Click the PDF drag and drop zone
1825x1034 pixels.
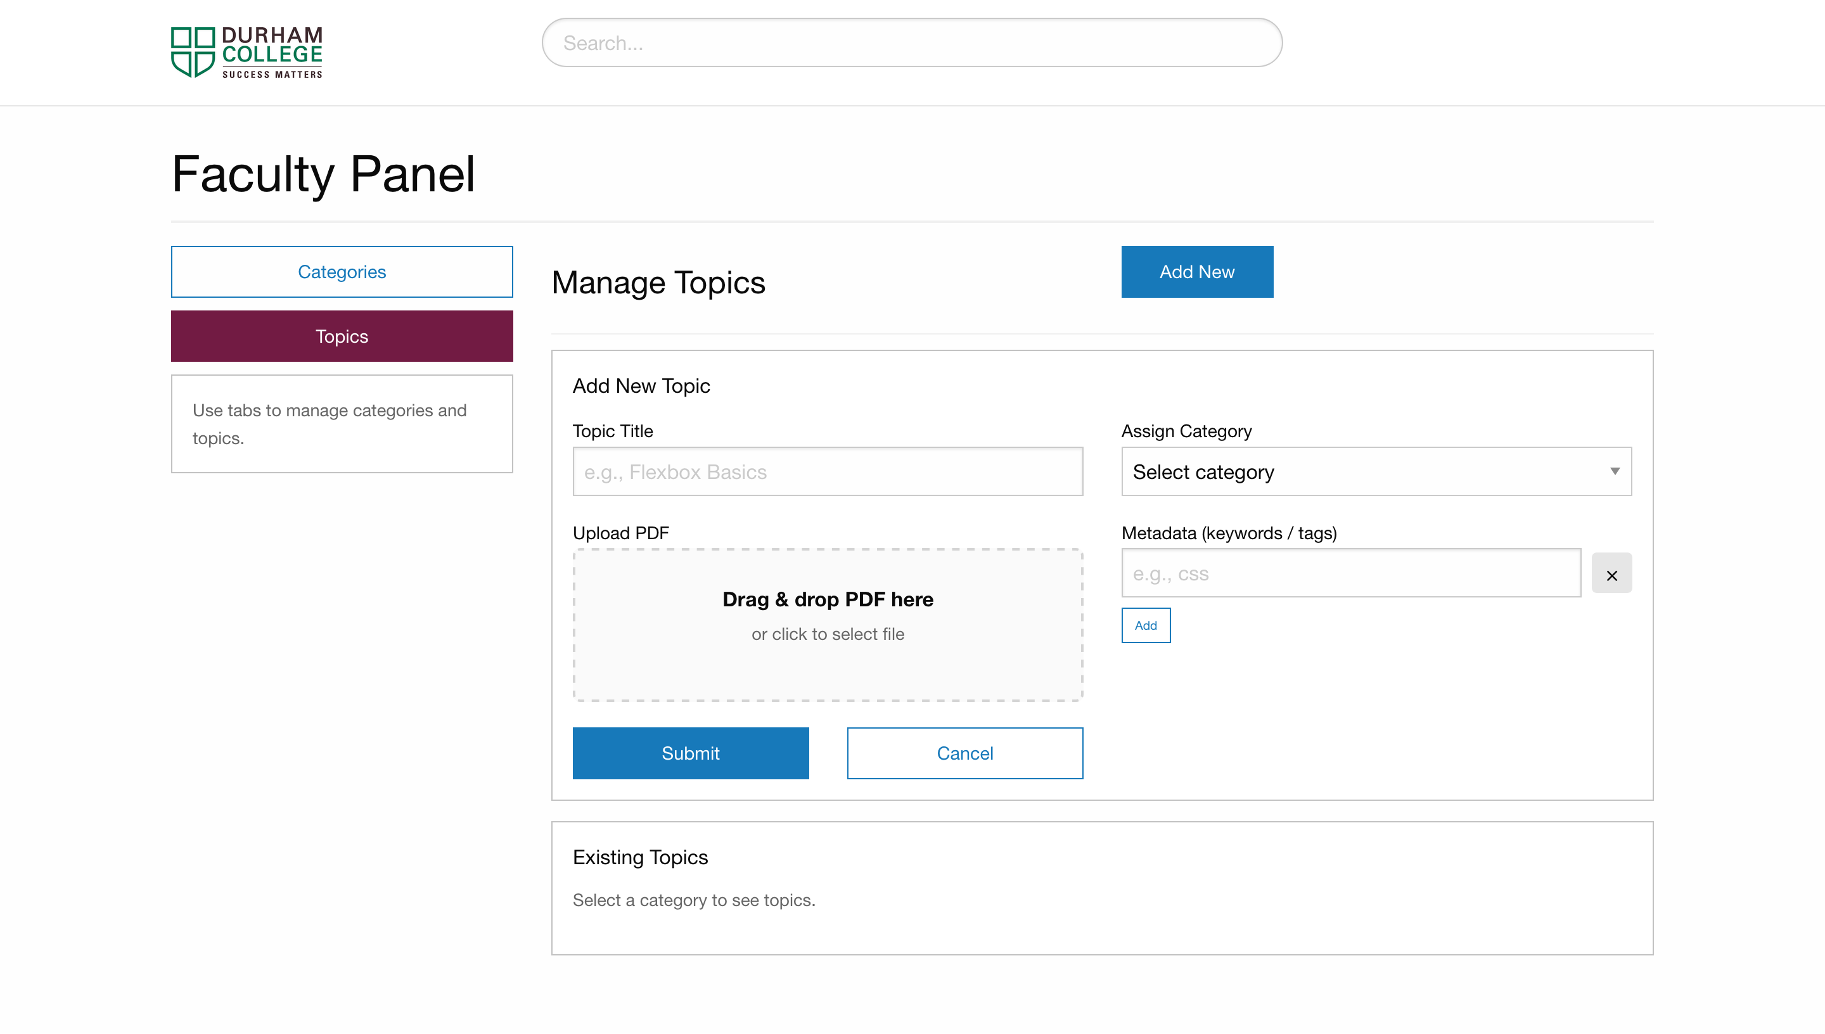[828, 671]
